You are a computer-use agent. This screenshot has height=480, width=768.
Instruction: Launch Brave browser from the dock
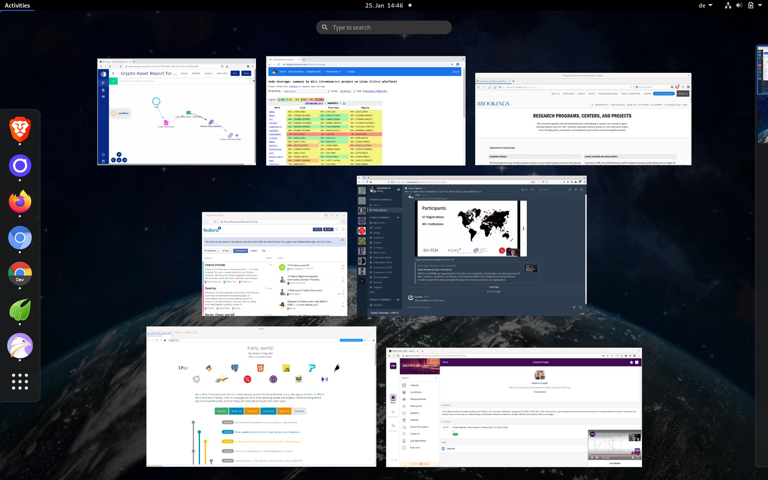click(20, 130)
